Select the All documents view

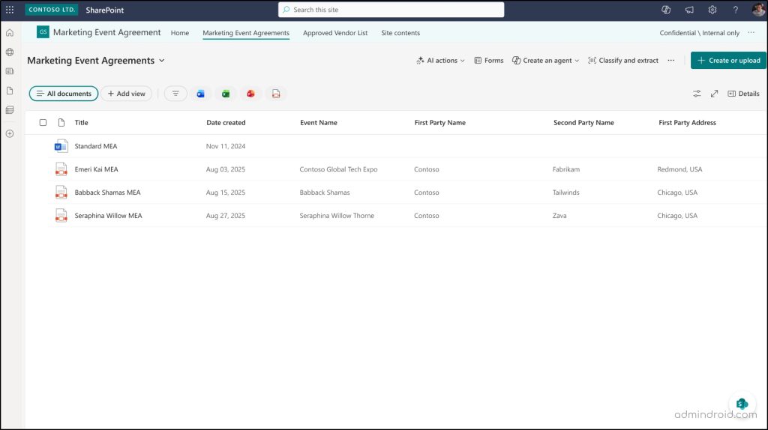point(64,94)
